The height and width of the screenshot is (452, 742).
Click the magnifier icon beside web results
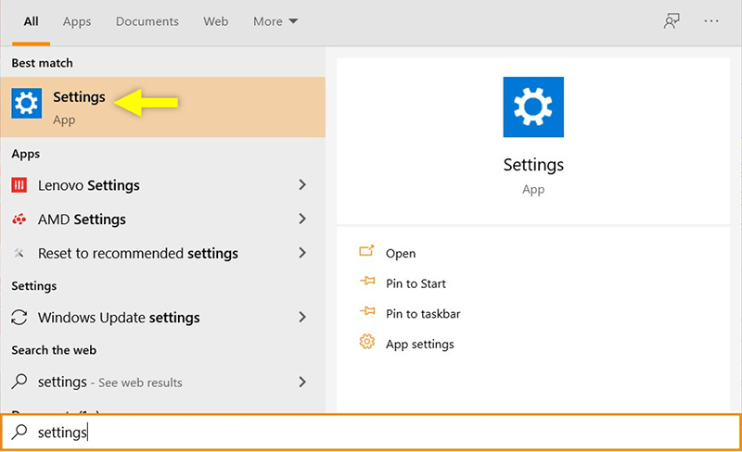click(19, 382)
